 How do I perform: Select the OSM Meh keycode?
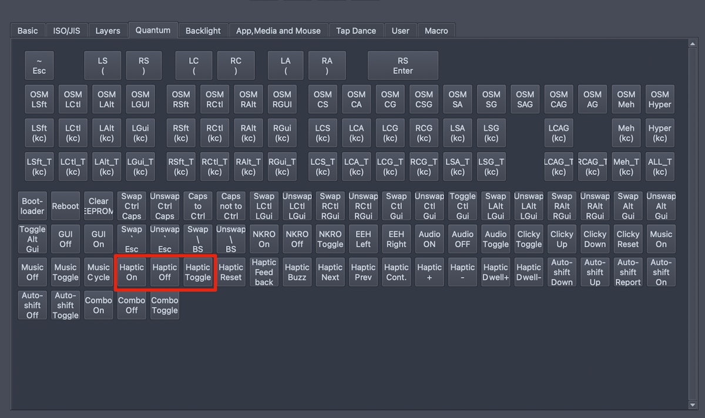point(626,99)
